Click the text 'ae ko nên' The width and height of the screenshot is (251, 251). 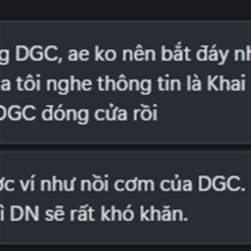(112, 54)
